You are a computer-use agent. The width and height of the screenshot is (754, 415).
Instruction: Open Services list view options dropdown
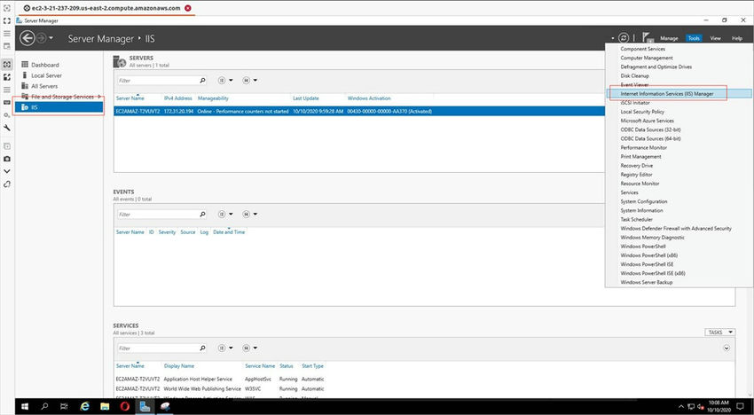225,348
